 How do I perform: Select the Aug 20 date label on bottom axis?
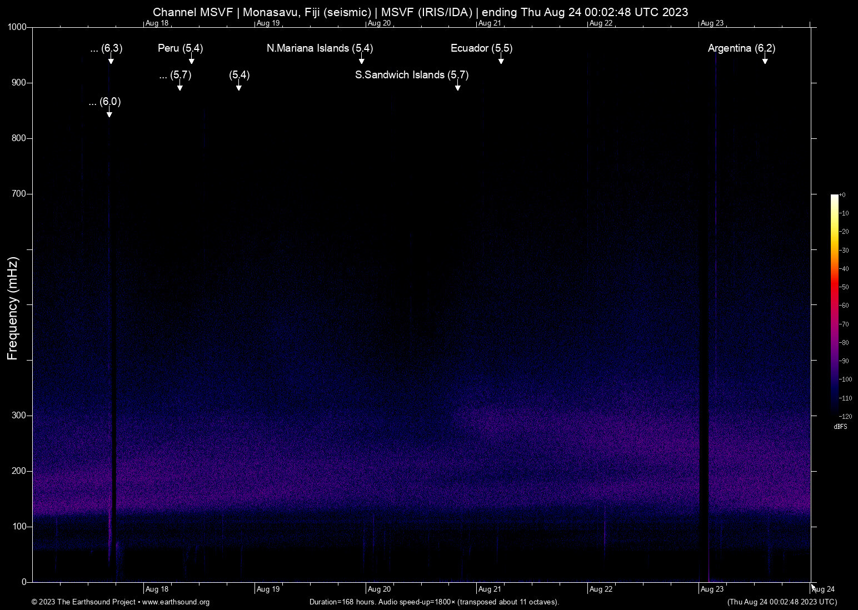(380, 589)
